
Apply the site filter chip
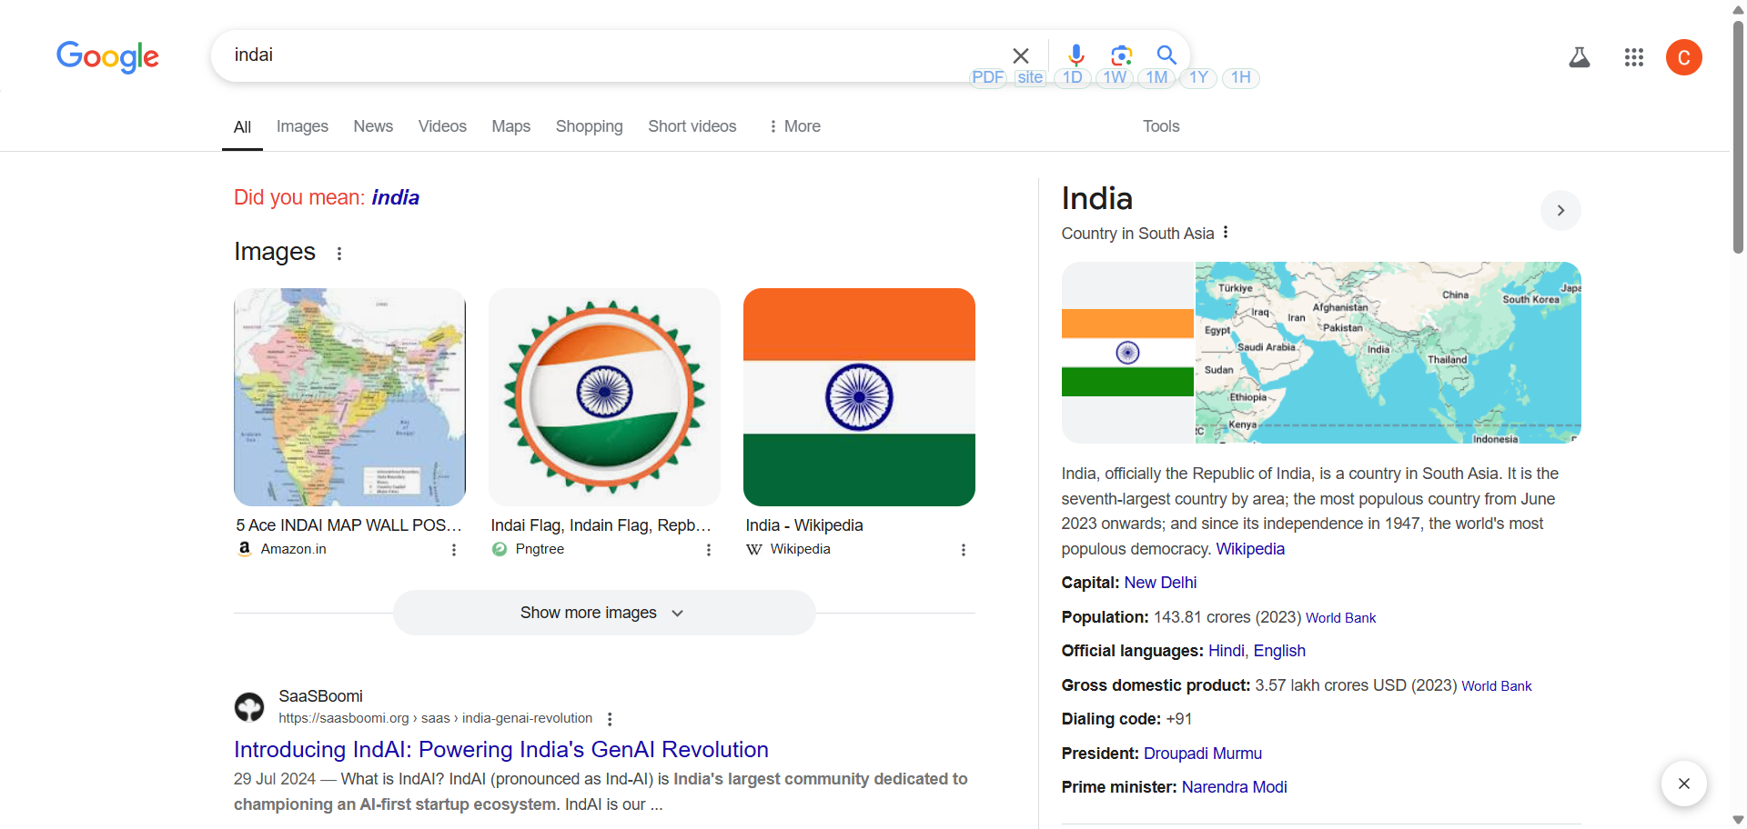pos(1030,77)
